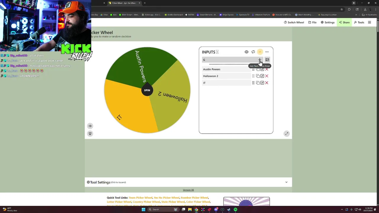
Task: Open the Kick bookmark
Action: click(113, 14)
